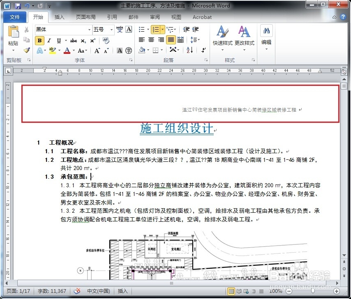
Task: Open the 文件 menu
Action: [15, 17]
